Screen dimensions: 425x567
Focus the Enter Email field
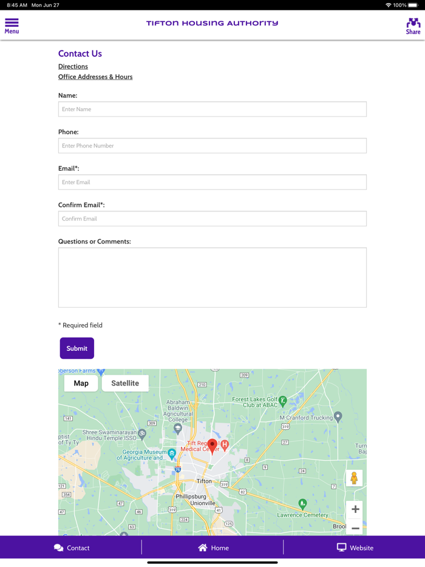(212, 182)
